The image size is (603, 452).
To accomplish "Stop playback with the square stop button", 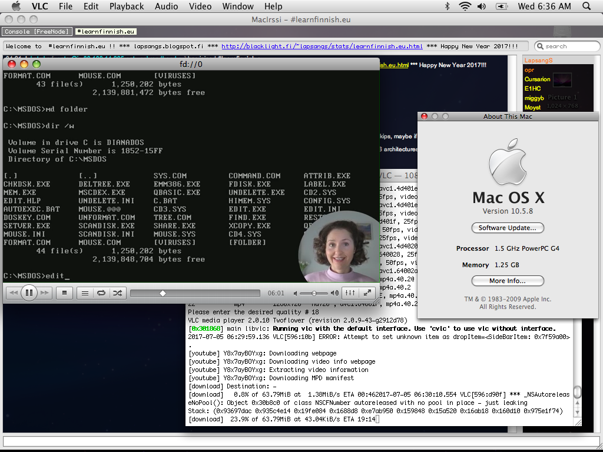I will [x=65, y=293].
